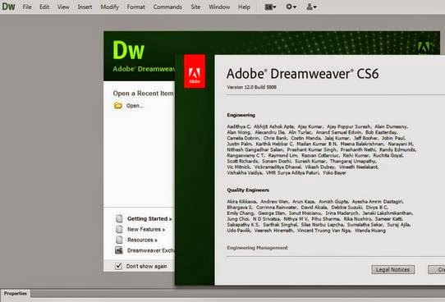Open the Window menu

coord(219,7)
